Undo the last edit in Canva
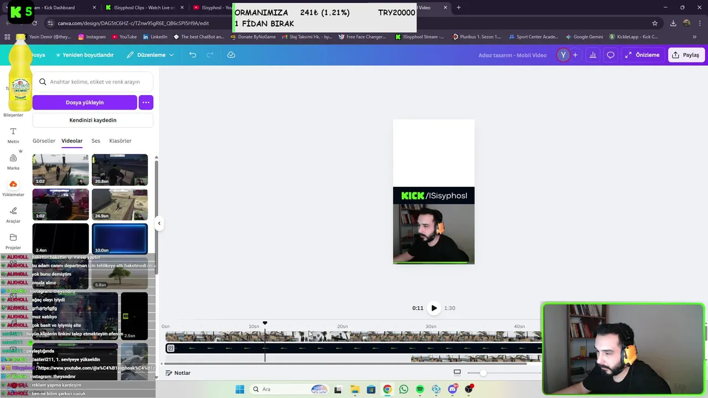The width and height of the screenshot is (708, 398). click(x=192, y=55)
